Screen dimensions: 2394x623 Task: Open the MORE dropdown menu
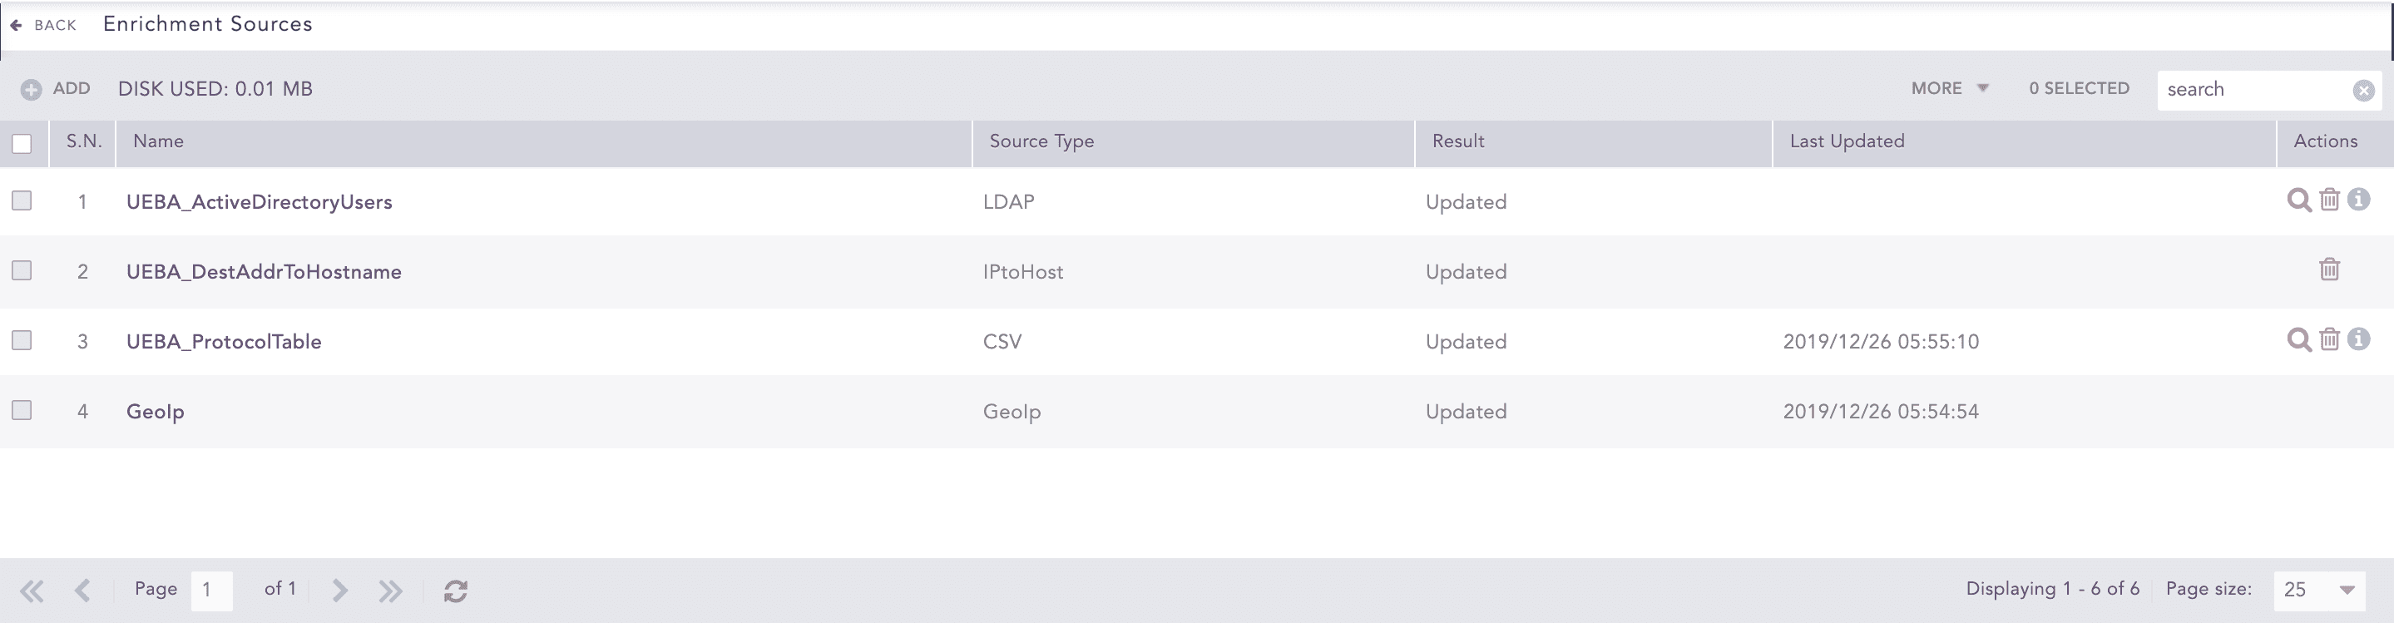(1949, 88)
